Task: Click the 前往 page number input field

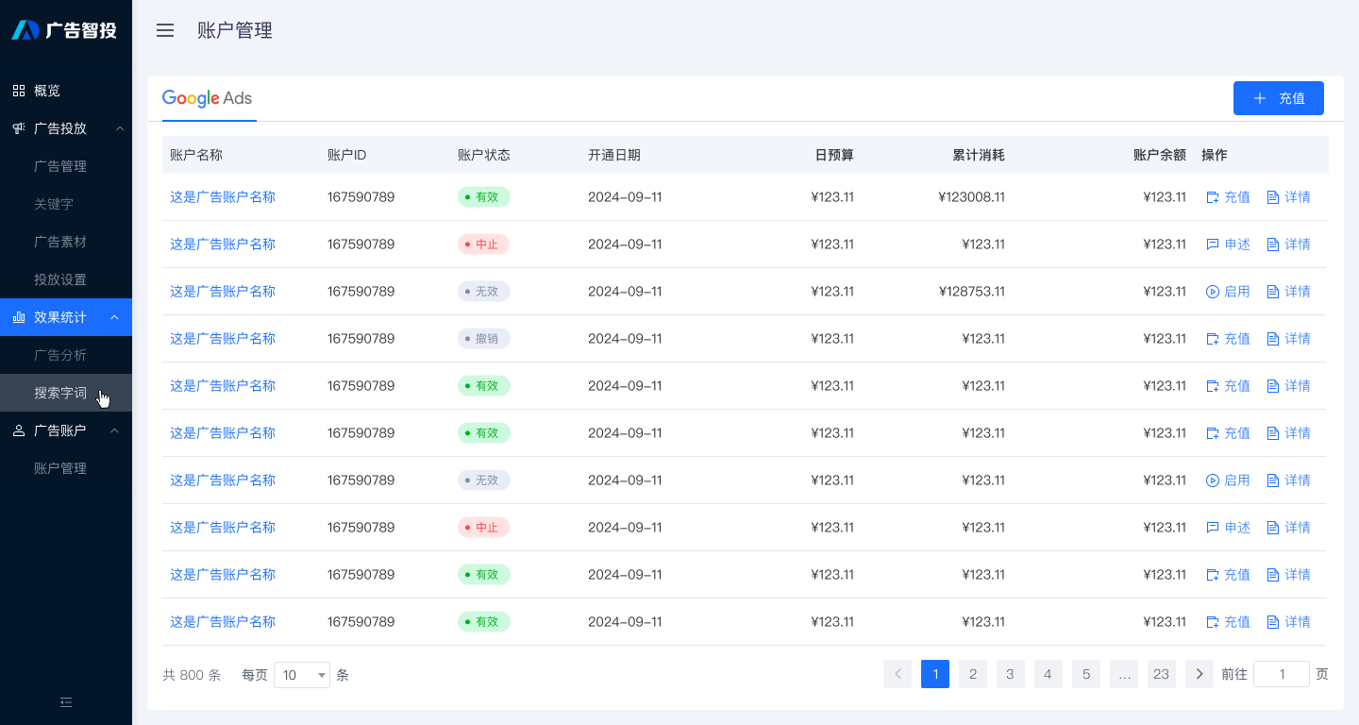Action: (x=1281, y=674)
